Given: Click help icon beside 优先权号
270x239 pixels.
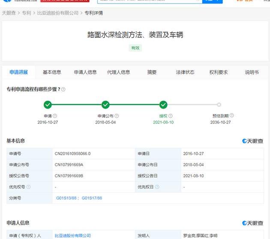Looking at the screenshot, I should (x=28, y=187).
